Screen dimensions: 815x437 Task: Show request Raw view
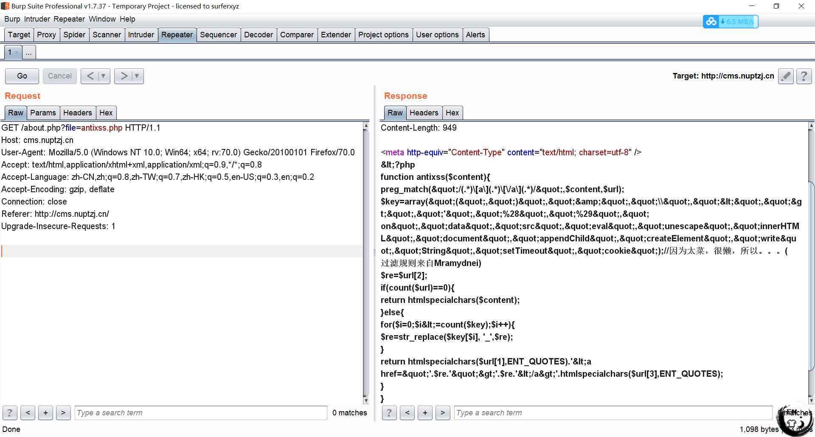[16, 113]
